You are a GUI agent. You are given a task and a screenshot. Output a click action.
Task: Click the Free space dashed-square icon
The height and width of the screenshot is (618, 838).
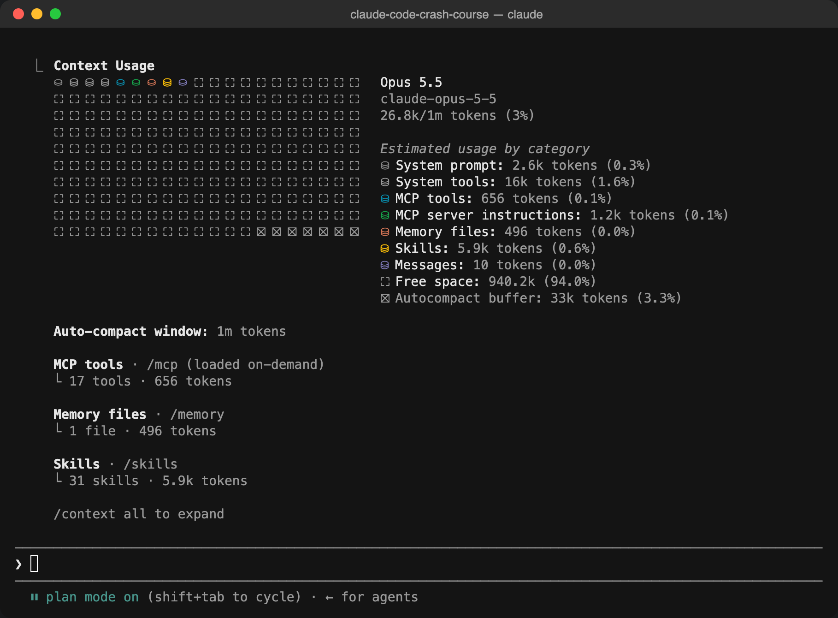coord(385,282)
